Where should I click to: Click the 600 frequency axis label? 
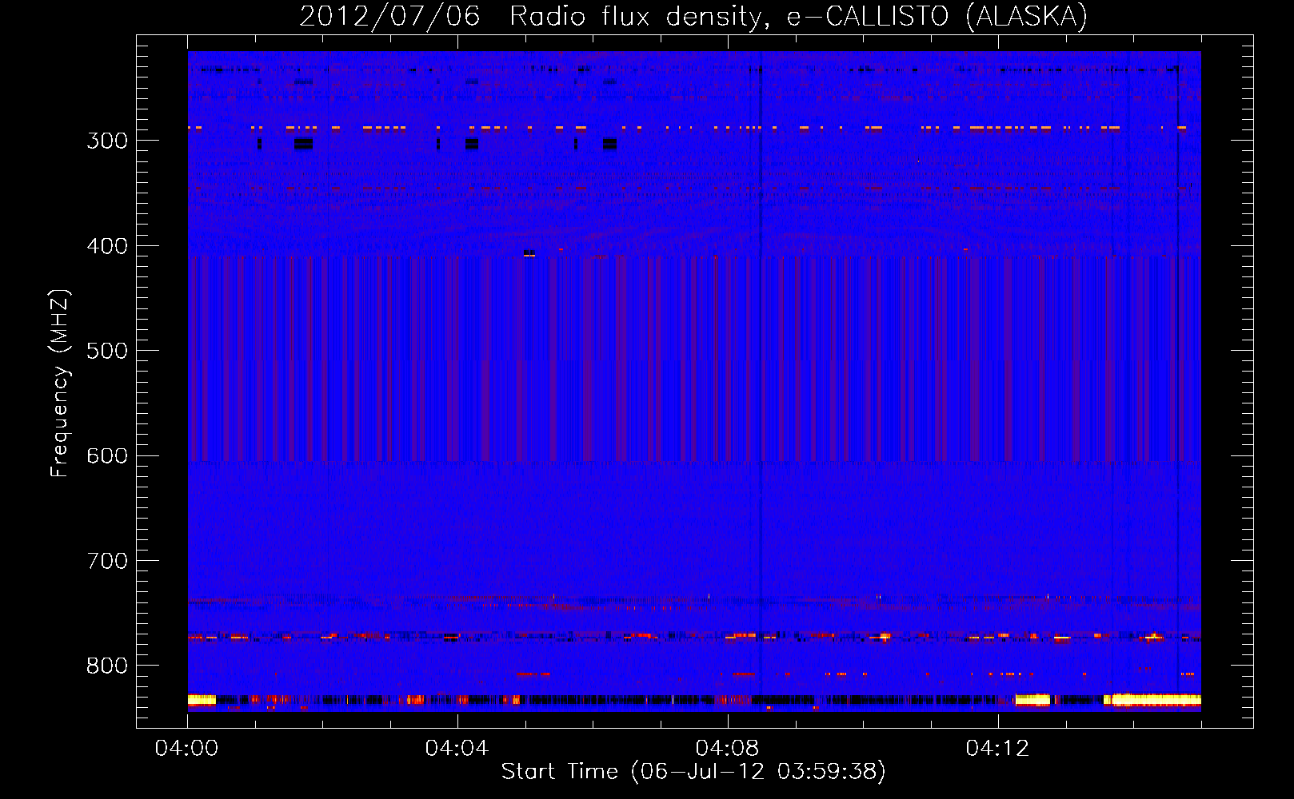pyautogui.click(x=107, y=456)
